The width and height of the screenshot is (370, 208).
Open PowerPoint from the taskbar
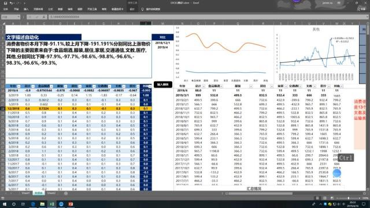click(71, 204)
